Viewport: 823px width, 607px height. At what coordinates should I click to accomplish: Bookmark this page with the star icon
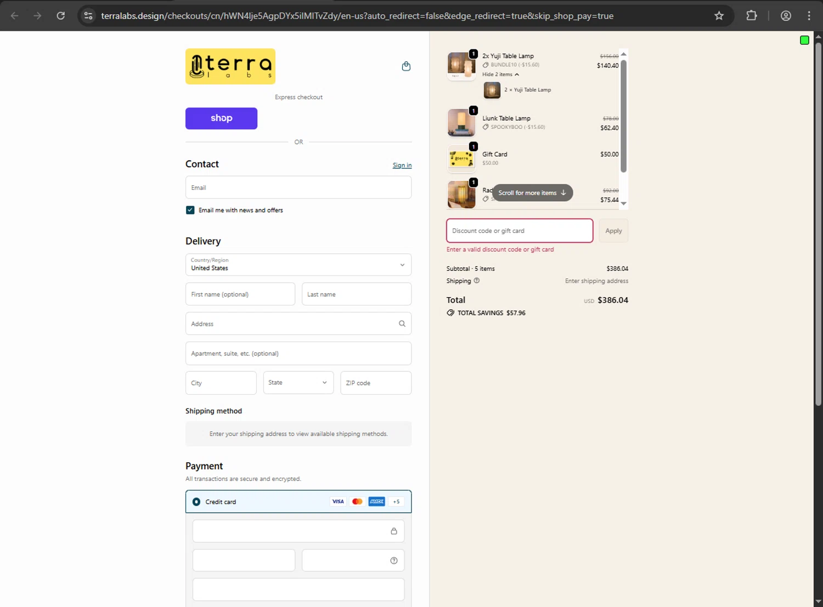click(x=719, y=16)
